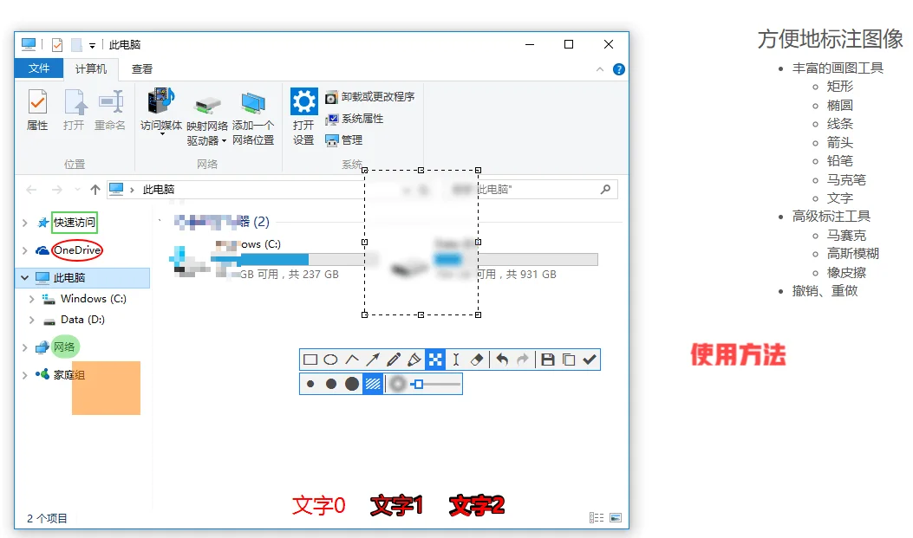The width and height of the screenshot is (913, 538).
Task: Select the largest brush size dot
Action: click(352, 383)
